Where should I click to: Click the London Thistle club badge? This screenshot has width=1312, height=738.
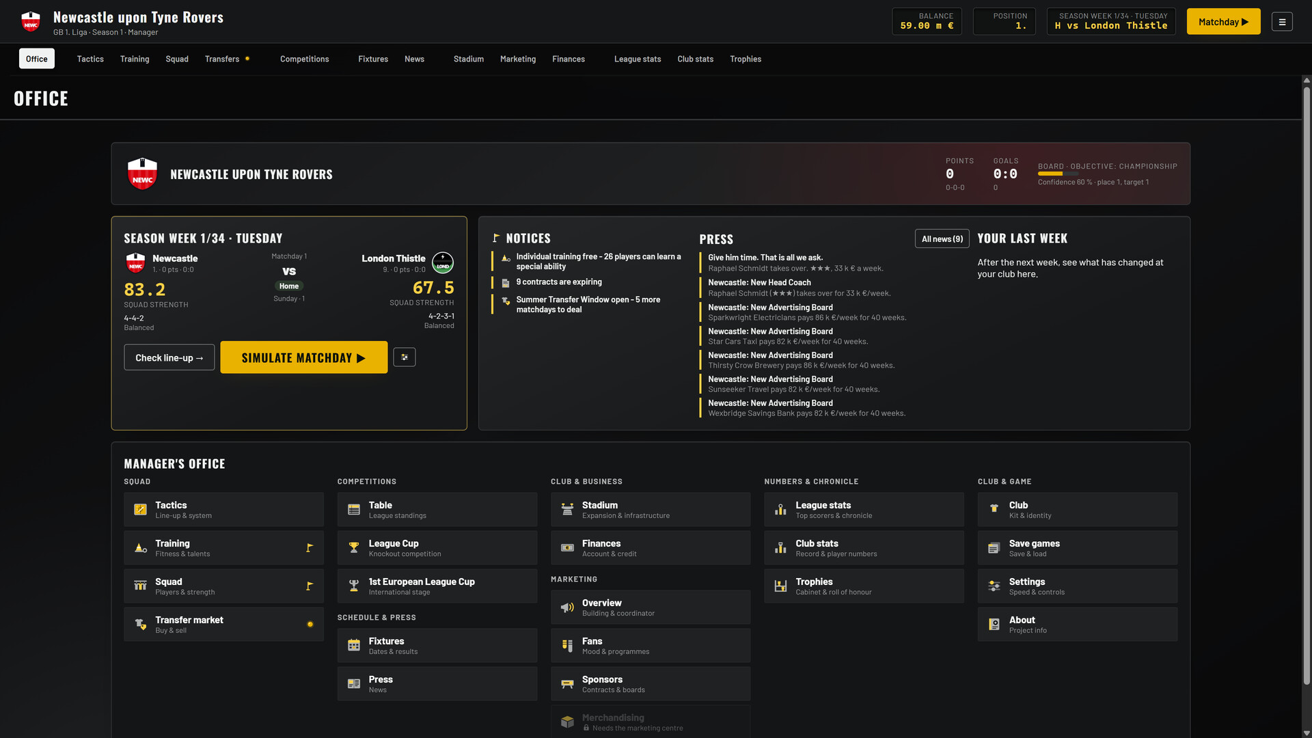443,263
